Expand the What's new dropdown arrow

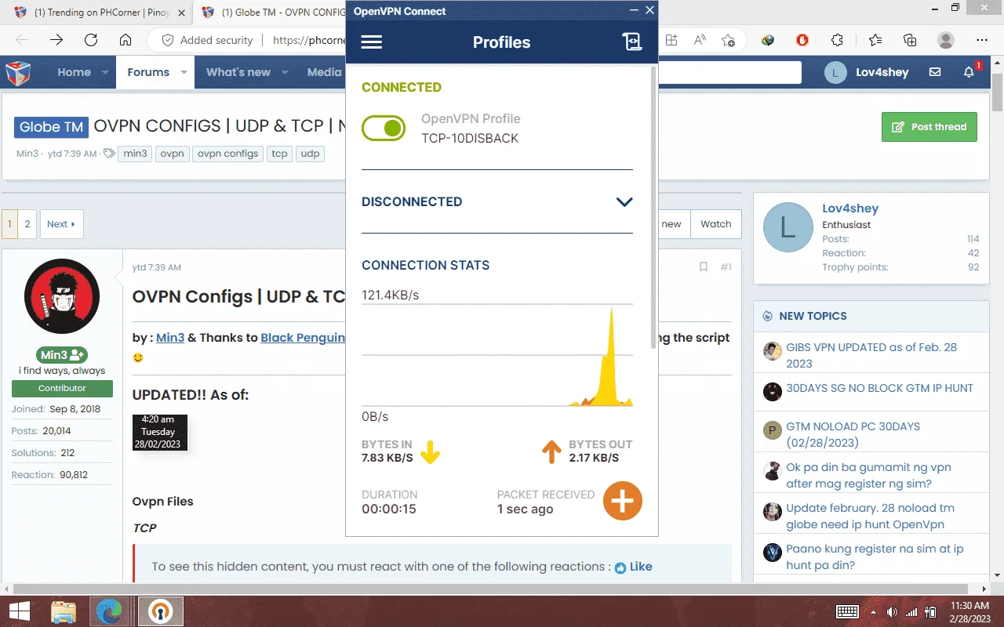click(285, 72)
